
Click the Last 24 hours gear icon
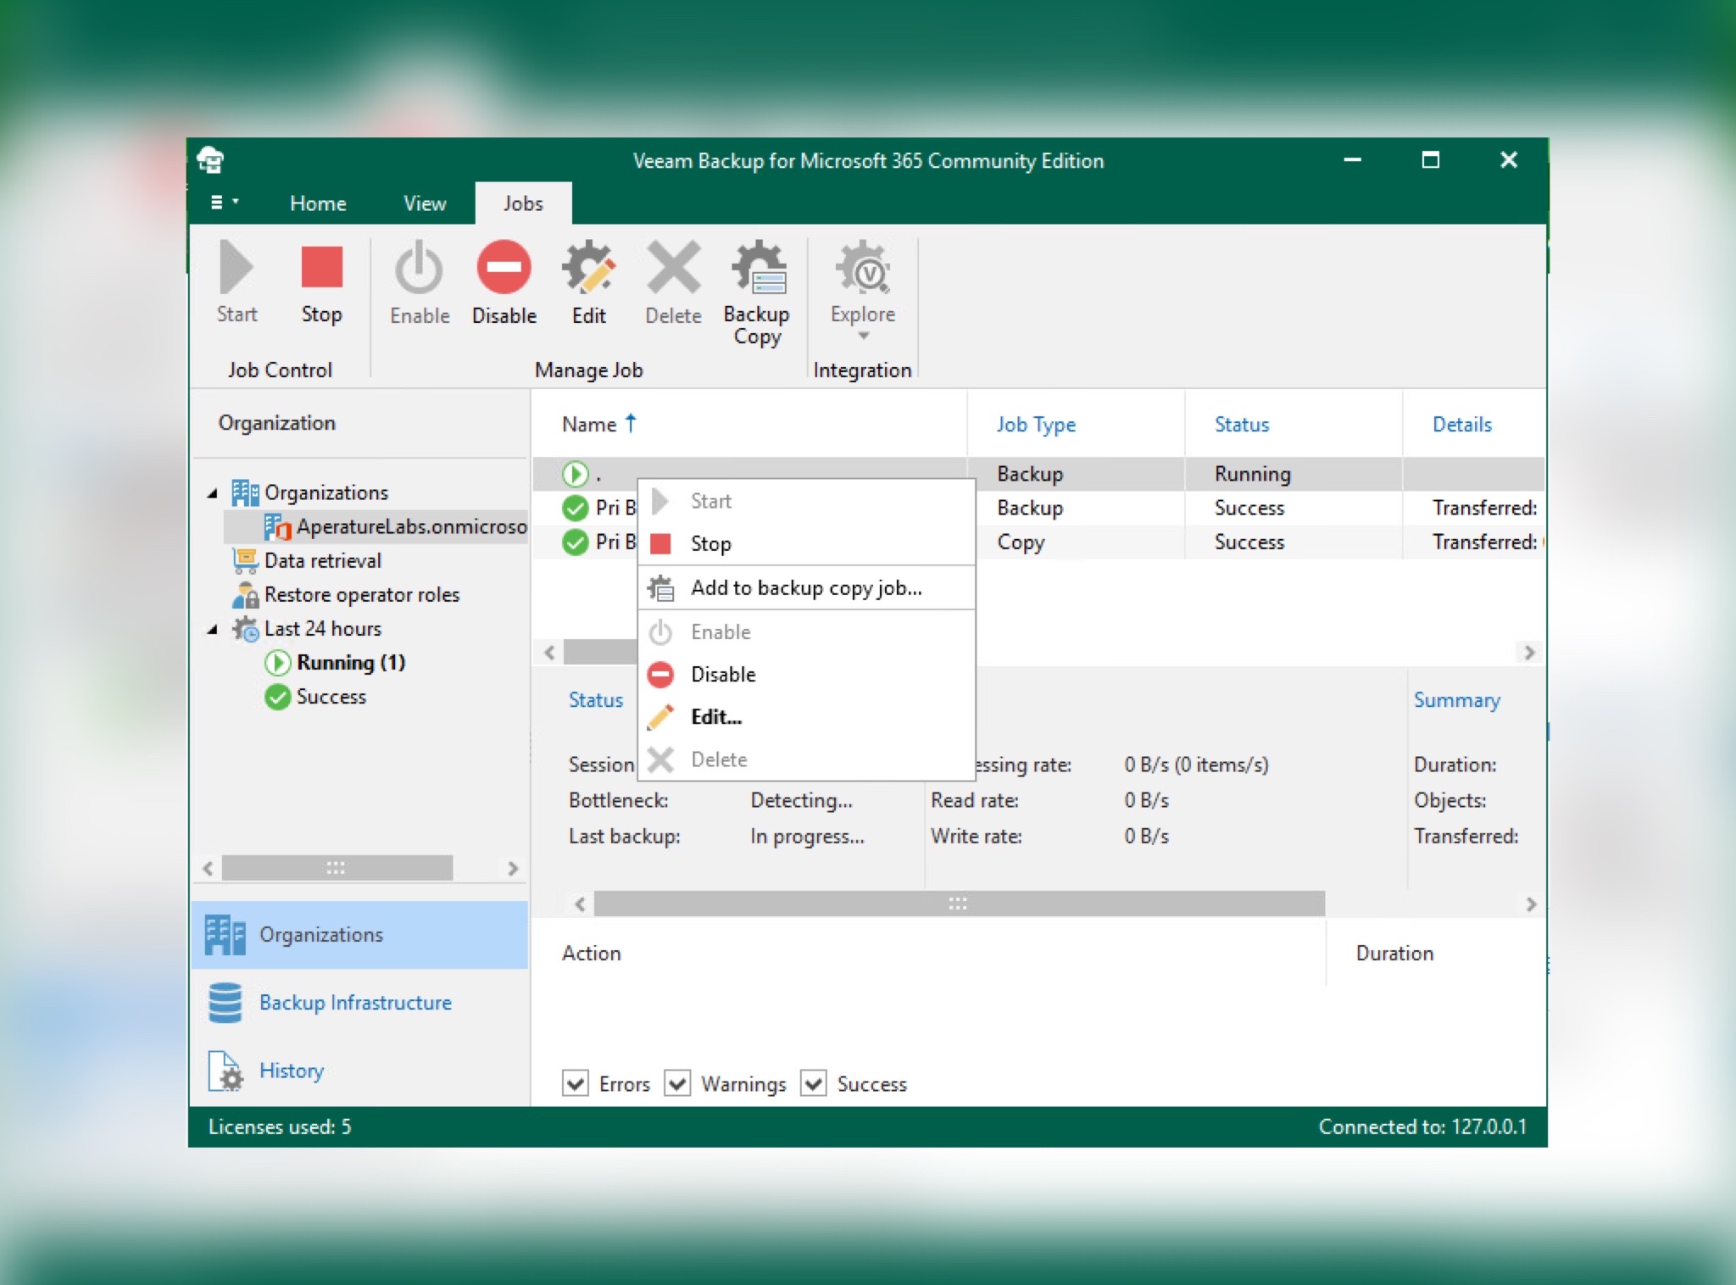point(245,628)
